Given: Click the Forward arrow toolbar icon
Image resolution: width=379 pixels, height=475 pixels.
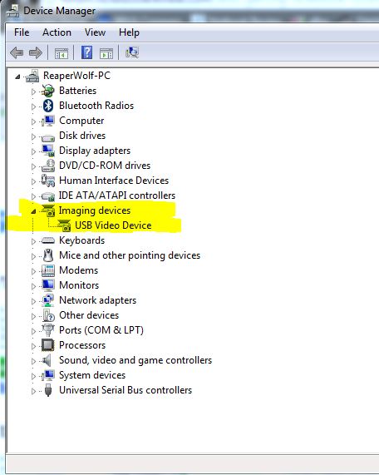Looking at the screenshot, I should (x=36, y=53).
